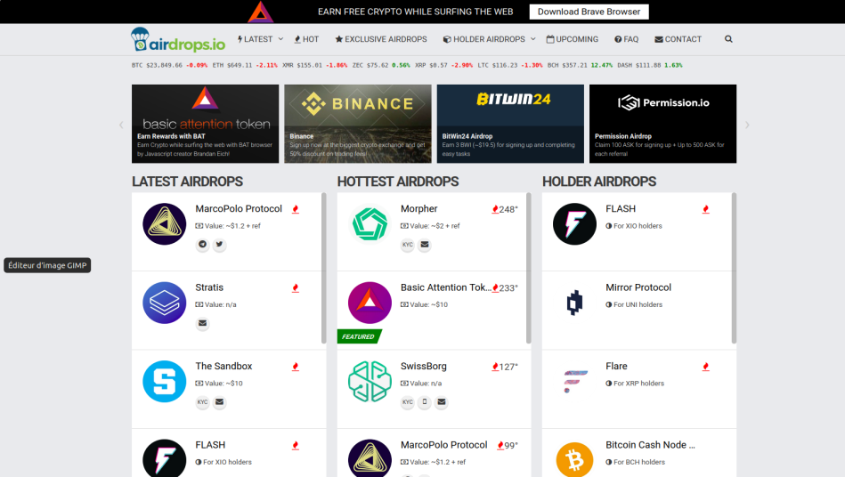Click Basic Attention Token purple logo
This screenshot has width=845, height=477.
[370, 303]
